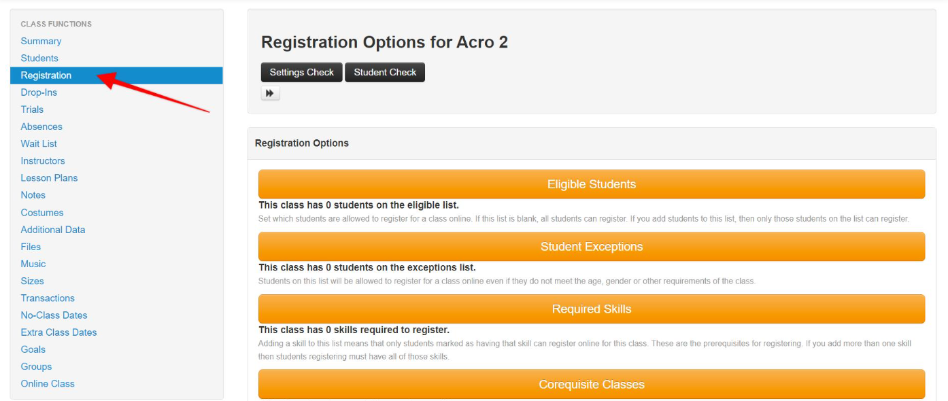The width and height of the screenshot is (948, 401).
Task: Select the highlighted Registration menu item
Action: point(116,75)
